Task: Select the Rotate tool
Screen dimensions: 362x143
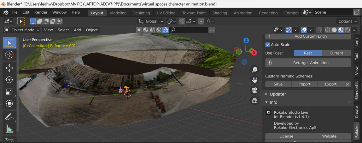Action: (x=9, y=80)
